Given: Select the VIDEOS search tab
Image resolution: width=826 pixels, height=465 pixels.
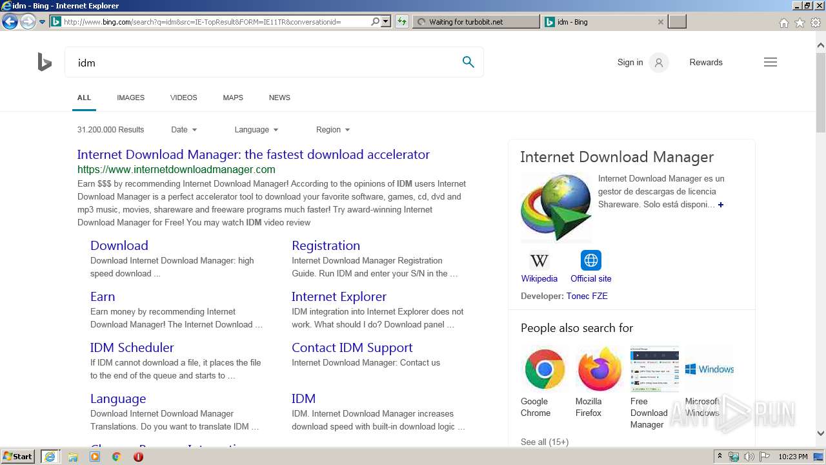Looking at the screenshot, I should (183, 98).
